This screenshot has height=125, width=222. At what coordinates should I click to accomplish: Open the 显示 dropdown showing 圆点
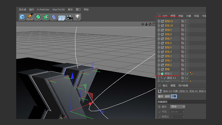pos(178,107)
